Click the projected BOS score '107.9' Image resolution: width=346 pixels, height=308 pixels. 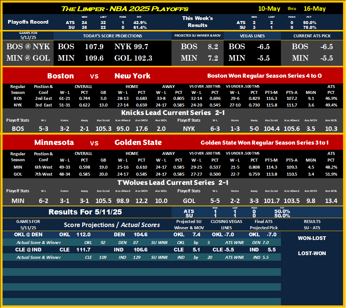point(94,47)
